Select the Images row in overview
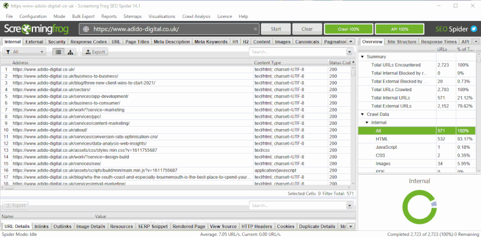This screenshot has height=237, width=481. [x=417, y=164]
